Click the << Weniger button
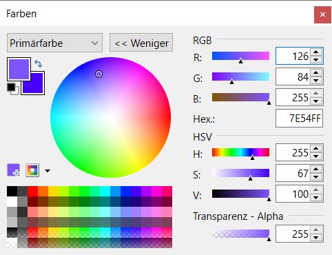Viewport: 332px width, 255px height. [x=141, y=43]
